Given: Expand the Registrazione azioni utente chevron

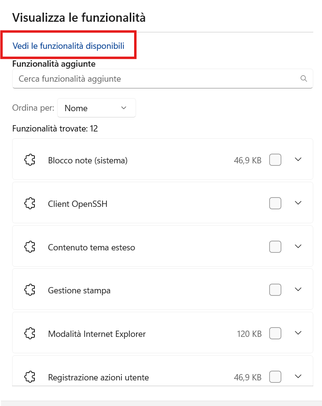Looking at the screenshot, I should tap(298, 376).
